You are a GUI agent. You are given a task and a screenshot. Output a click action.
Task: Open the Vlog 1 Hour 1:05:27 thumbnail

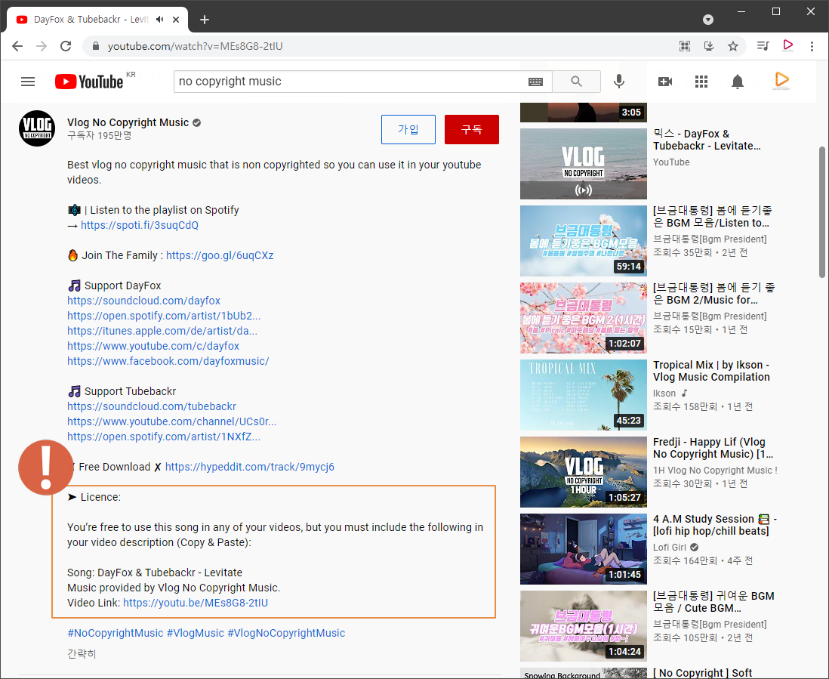pyautogui.click(x=583, y=472)
